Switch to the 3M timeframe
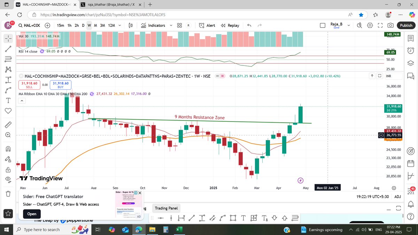 coord(102,25)
